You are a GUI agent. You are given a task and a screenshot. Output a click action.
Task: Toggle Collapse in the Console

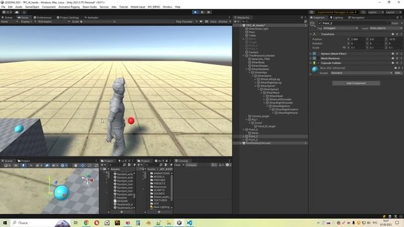191,165
